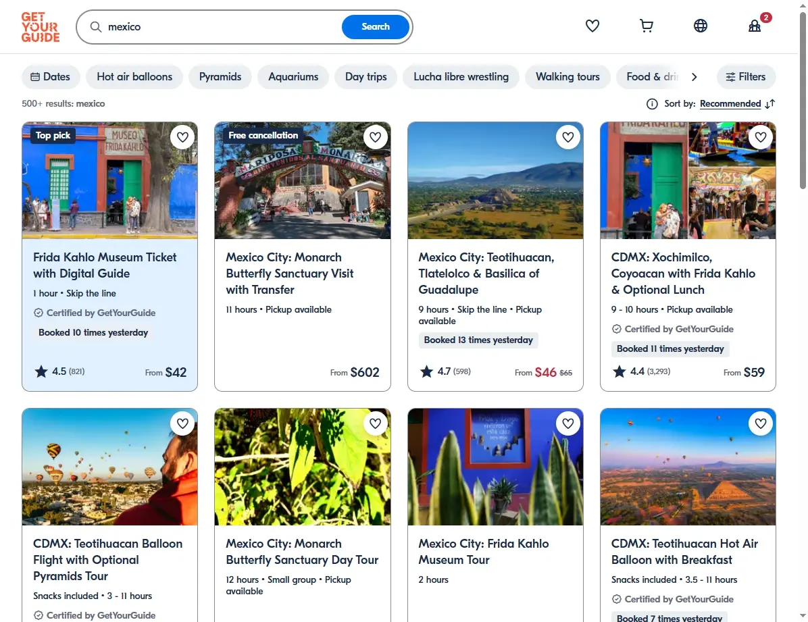
Task: Open the shopping cart icon
Action: [x=646, y=26]
